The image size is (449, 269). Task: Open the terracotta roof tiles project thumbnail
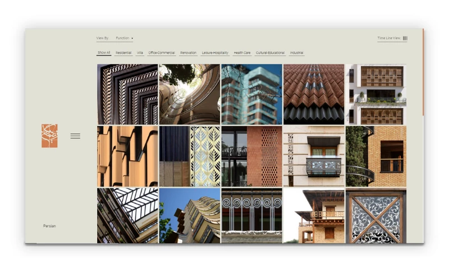click(314, 94)
